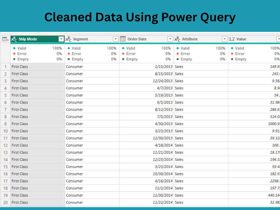
Task: Select the Ship Mode column header
Action: pos(38,39)
